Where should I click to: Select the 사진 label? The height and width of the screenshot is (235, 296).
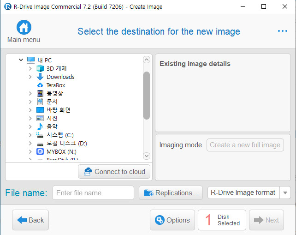click(52, 118)
